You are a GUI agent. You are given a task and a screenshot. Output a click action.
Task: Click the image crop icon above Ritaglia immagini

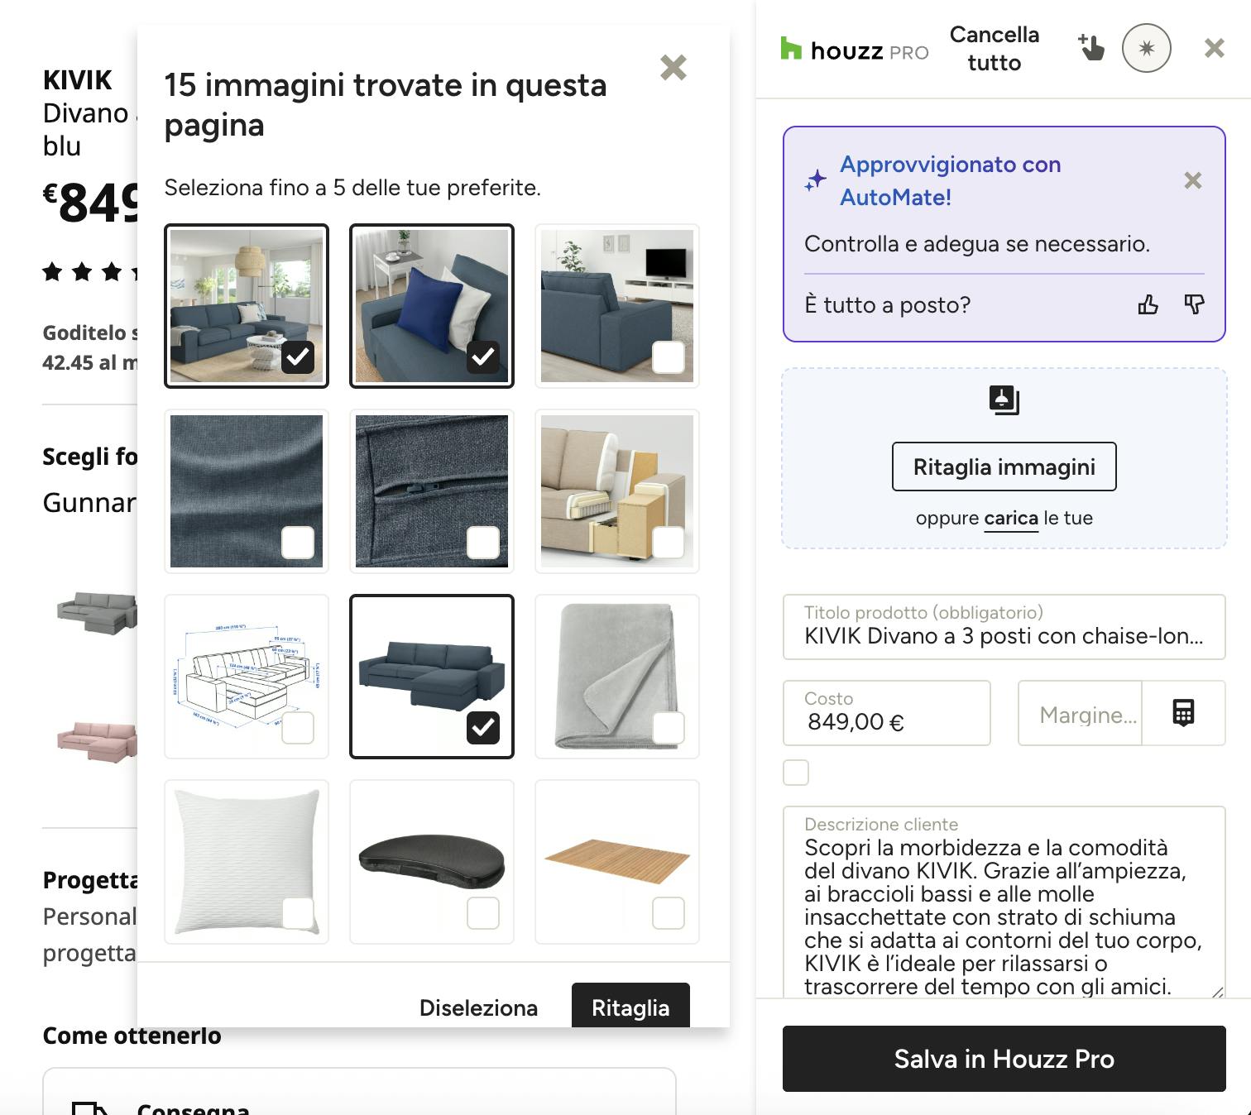1004,400
